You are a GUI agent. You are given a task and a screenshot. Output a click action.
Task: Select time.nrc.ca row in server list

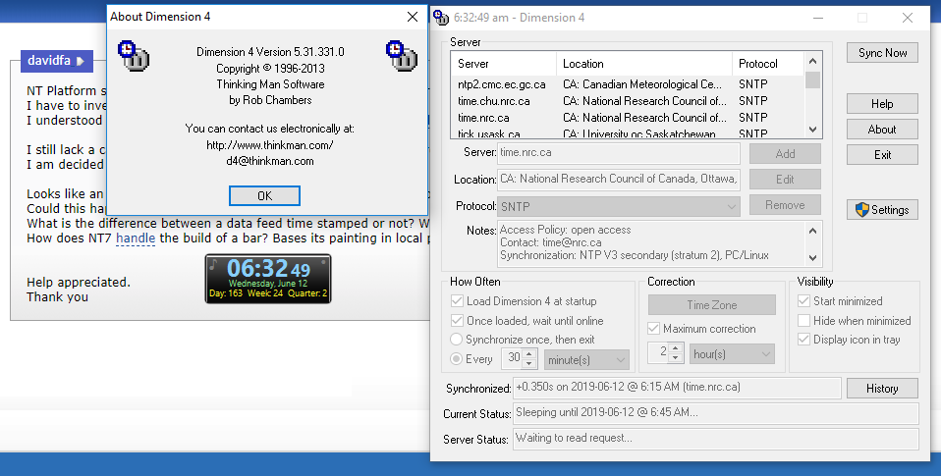point(628,118)
